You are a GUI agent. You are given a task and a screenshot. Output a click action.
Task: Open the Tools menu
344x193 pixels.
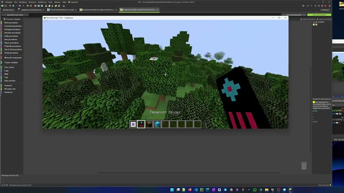[50, 2]
